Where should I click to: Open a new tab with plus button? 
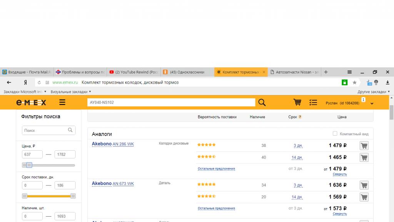point(326,72)
